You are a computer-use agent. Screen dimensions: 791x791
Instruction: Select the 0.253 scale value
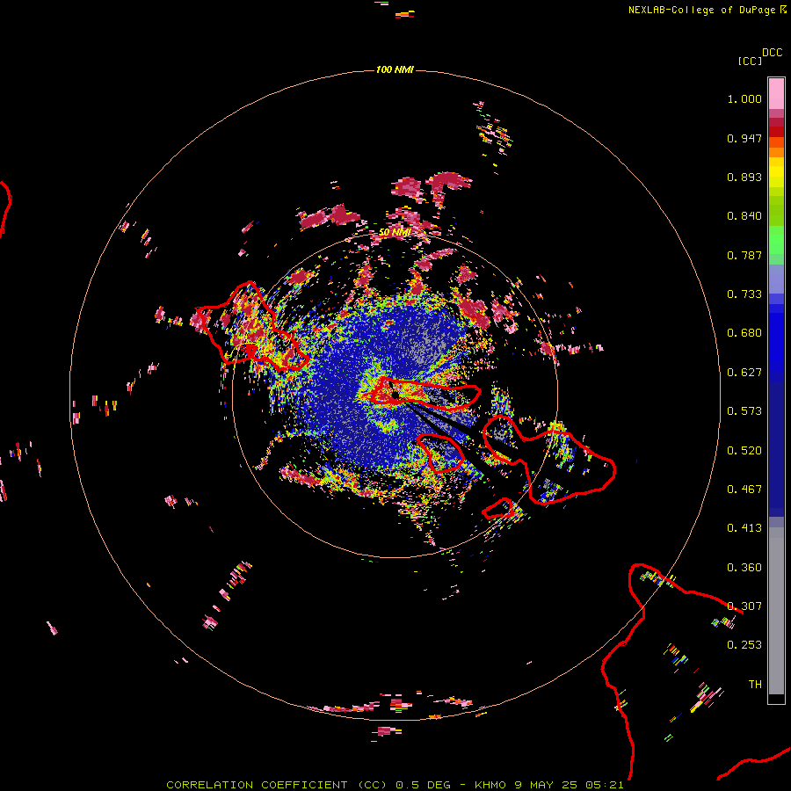click(x=744, y=645)
